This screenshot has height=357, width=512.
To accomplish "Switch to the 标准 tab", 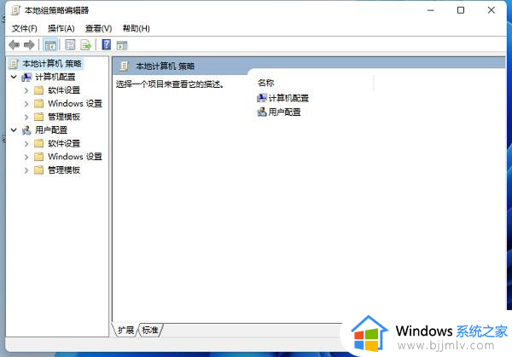I will click(x=150, y=330).
